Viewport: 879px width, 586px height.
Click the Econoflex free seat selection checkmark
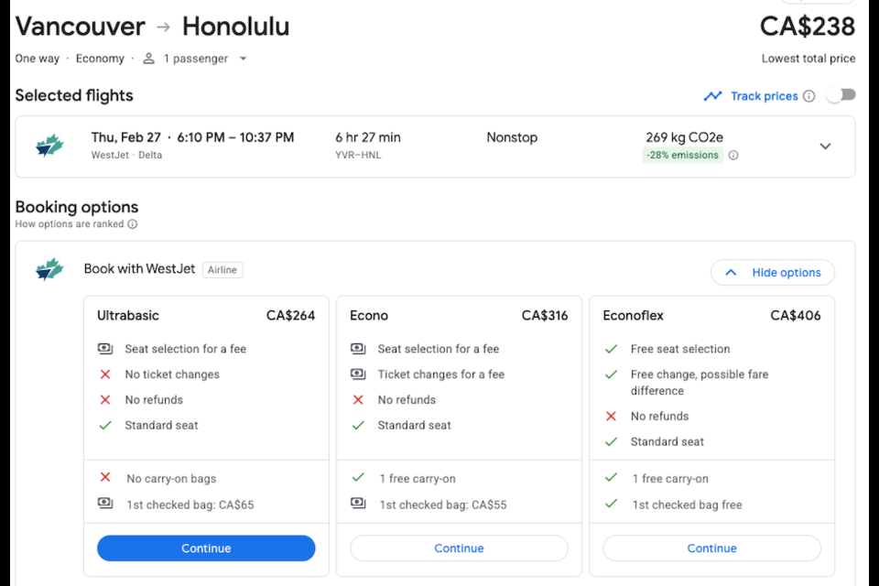tap(611, 349)
